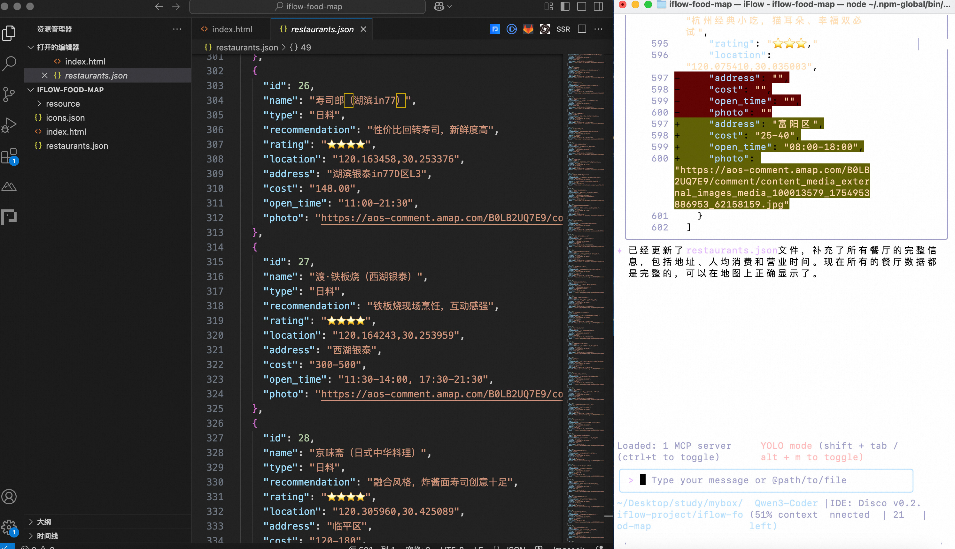Viewport: 955px width, 549px height.
Task: Open the Search view in activity bar
Action: point(9,63)
